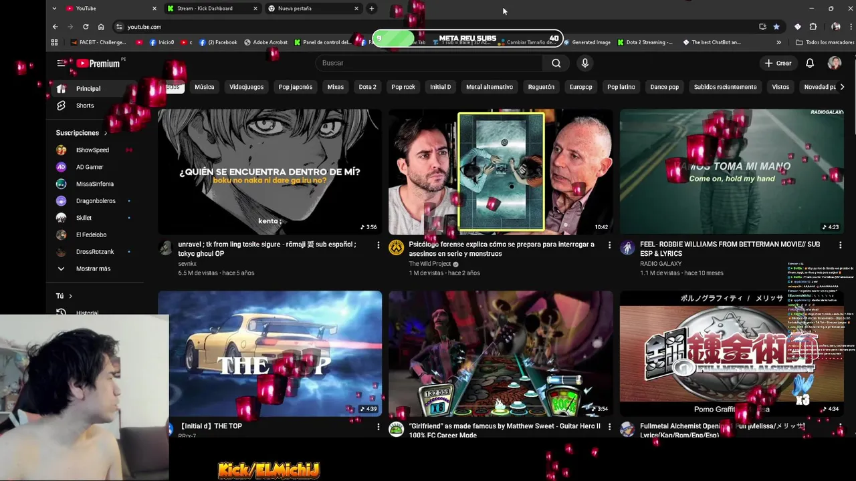Viewport: 856px width, 481px height.
Task: Select the Pop rock filter chip
Action: coord(403,87)
